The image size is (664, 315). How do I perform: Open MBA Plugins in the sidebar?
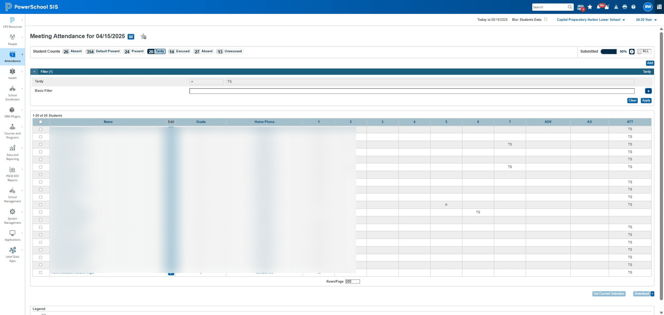coord(12,112)
